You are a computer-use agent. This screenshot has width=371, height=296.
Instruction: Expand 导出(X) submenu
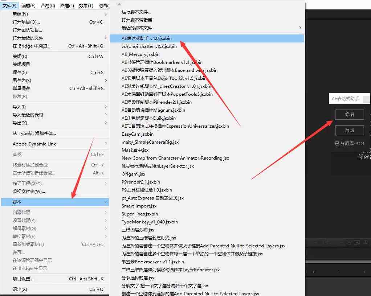[55, 123]
